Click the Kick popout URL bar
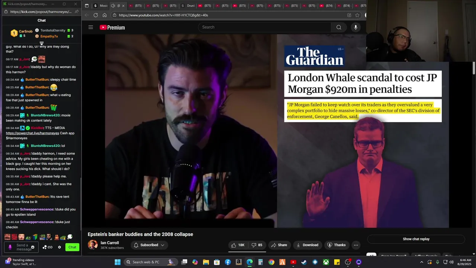Image resolution: width=476 pixels, height=268 pixels. tap(41, 12)
